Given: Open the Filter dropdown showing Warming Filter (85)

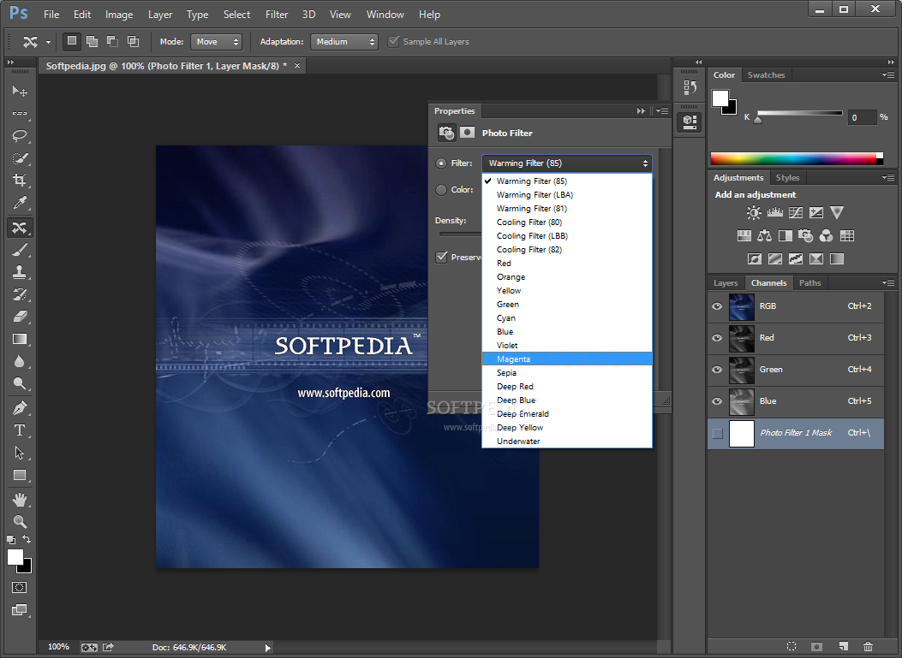Looking at the screenshot, I should pyautogui.click(x=566, y=163).
